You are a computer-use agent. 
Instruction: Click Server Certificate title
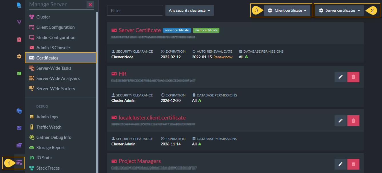point(140,30)
